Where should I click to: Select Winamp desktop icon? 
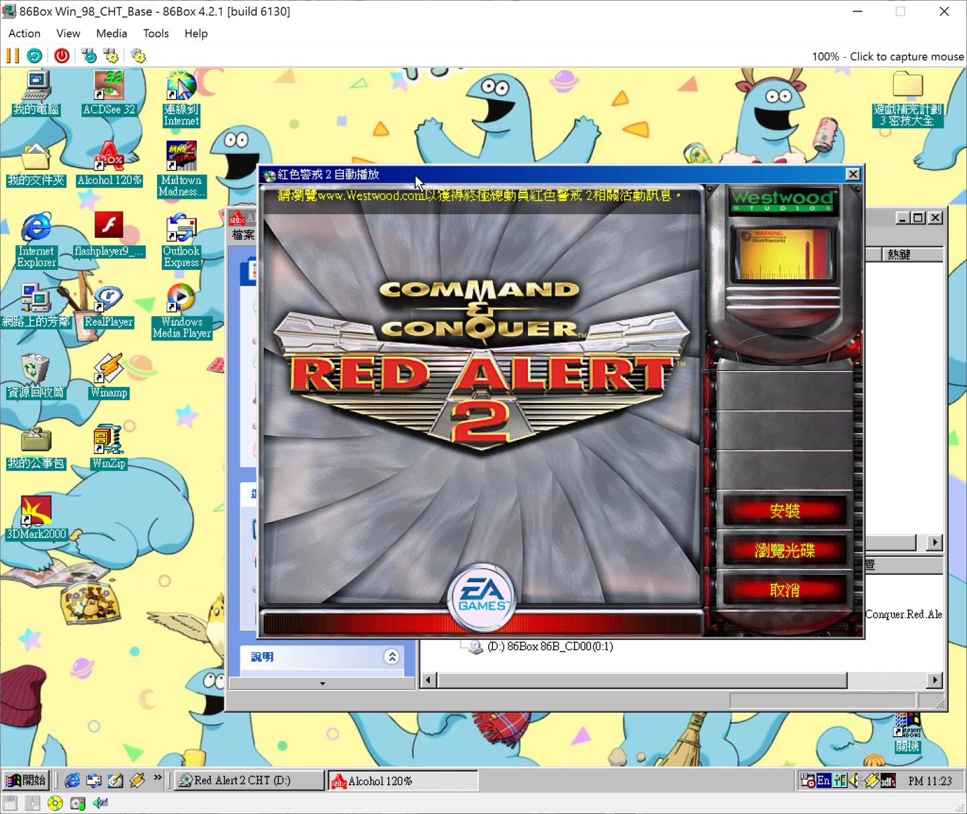click(109, 377)
